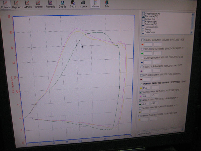
Task: Save the chart with Guardar
Action: 63,4
